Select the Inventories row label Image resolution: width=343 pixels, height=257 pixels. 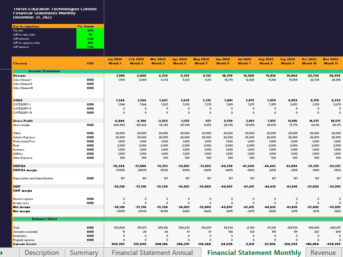(20, 236)
